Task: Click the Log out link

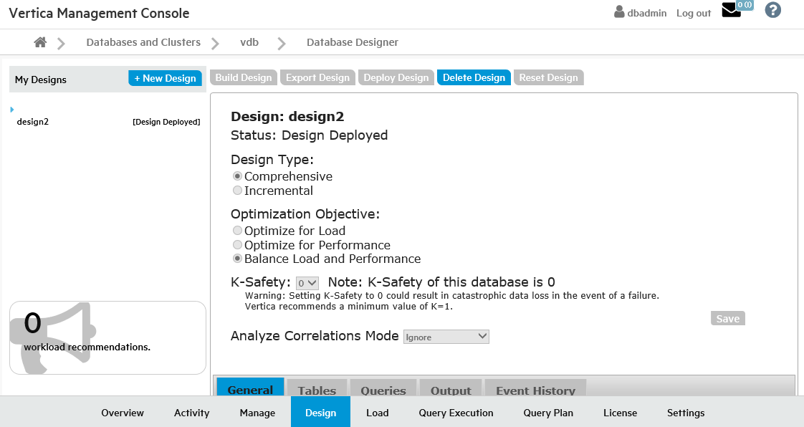Action: tap(694, 13)
